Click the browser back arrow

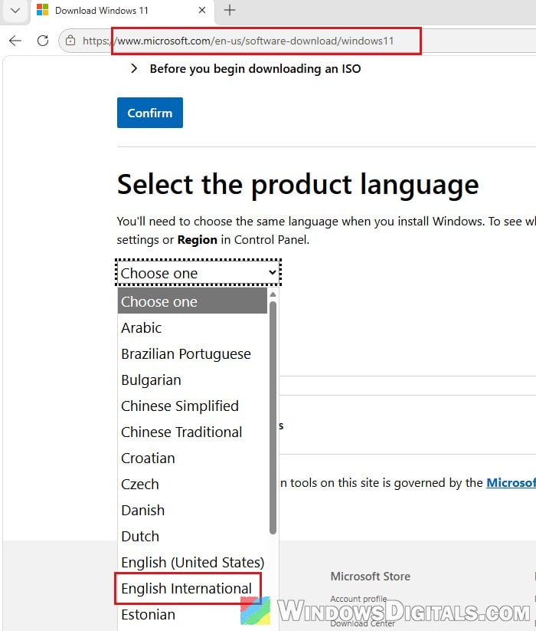pos(15,41)
